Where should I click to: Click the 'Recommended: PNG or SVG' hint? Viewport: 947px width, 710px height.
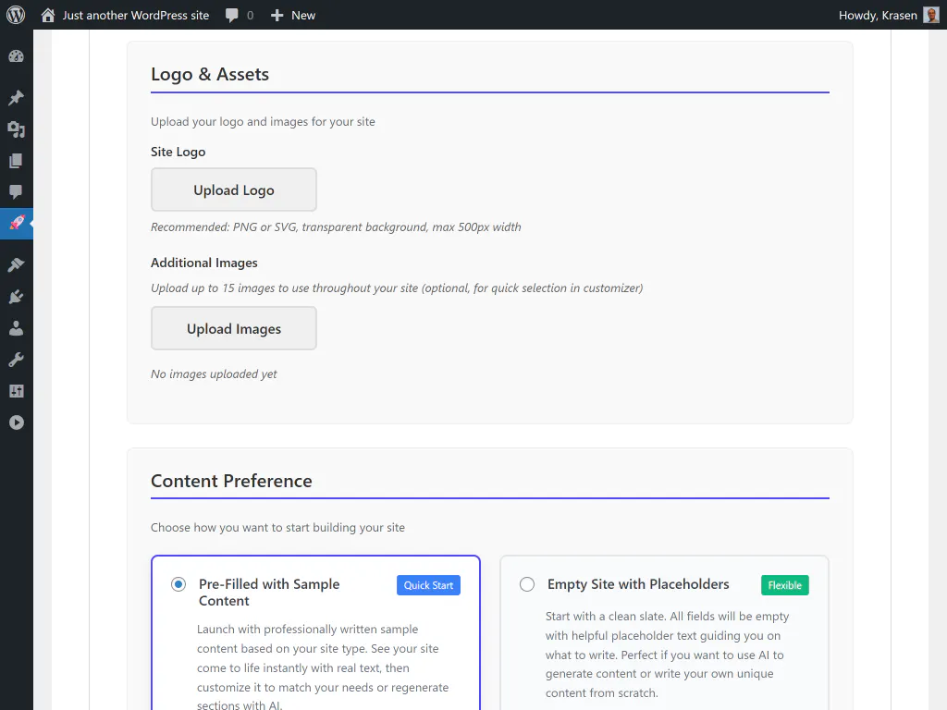[336, 227]
